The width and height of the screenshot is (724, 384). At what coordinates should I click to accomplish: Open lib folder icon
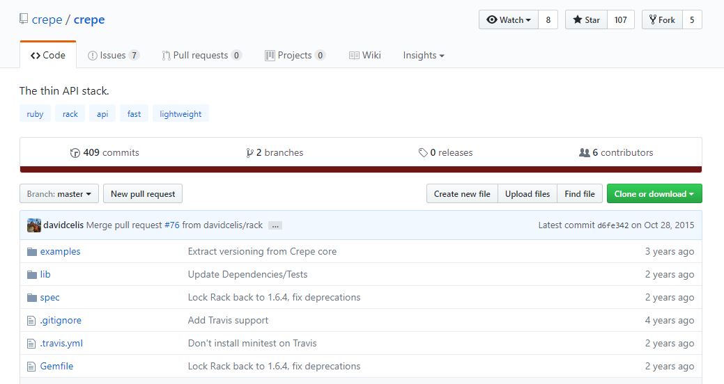(32, 275)
